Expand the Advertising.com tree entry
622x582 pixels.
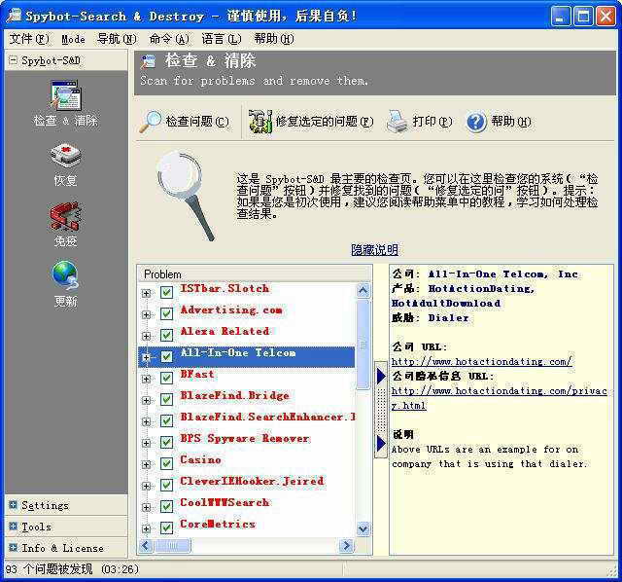pyautogui.click(x=147, y=313)
